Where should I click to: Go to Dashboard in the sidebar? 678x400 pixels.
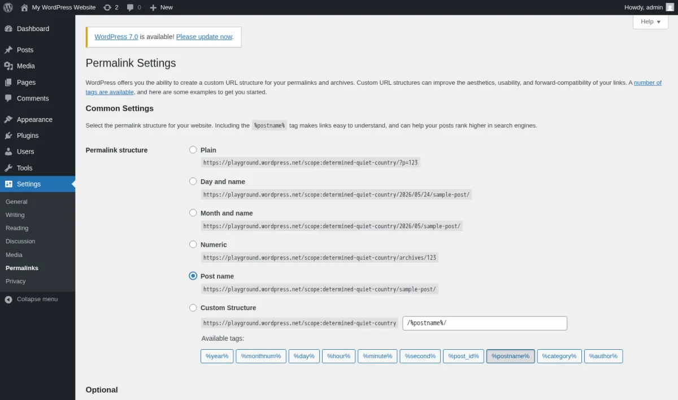coord(37,29)
